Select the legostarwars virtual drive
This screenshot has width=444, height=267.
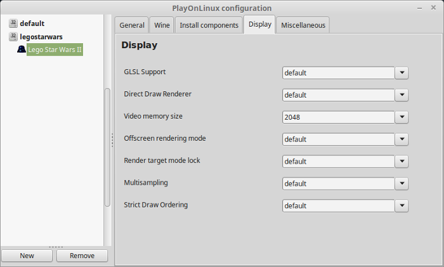(x=41, y=37)
